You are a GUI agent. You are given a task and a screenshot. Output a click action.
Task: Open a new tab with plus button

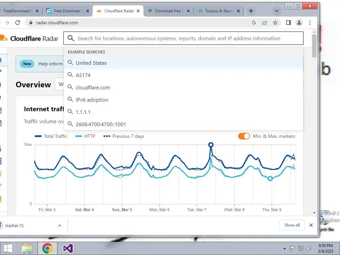251,11
